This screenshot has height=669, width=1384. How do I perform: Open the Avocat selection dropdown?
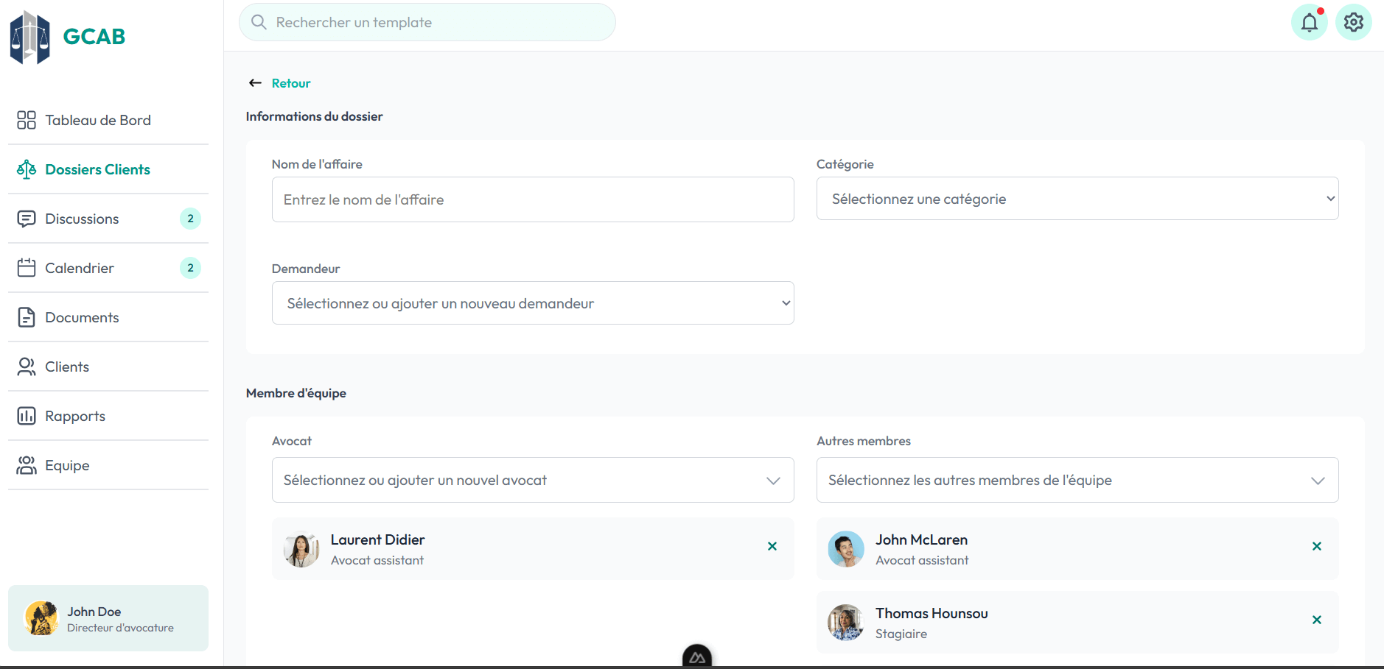pos(532,480)
